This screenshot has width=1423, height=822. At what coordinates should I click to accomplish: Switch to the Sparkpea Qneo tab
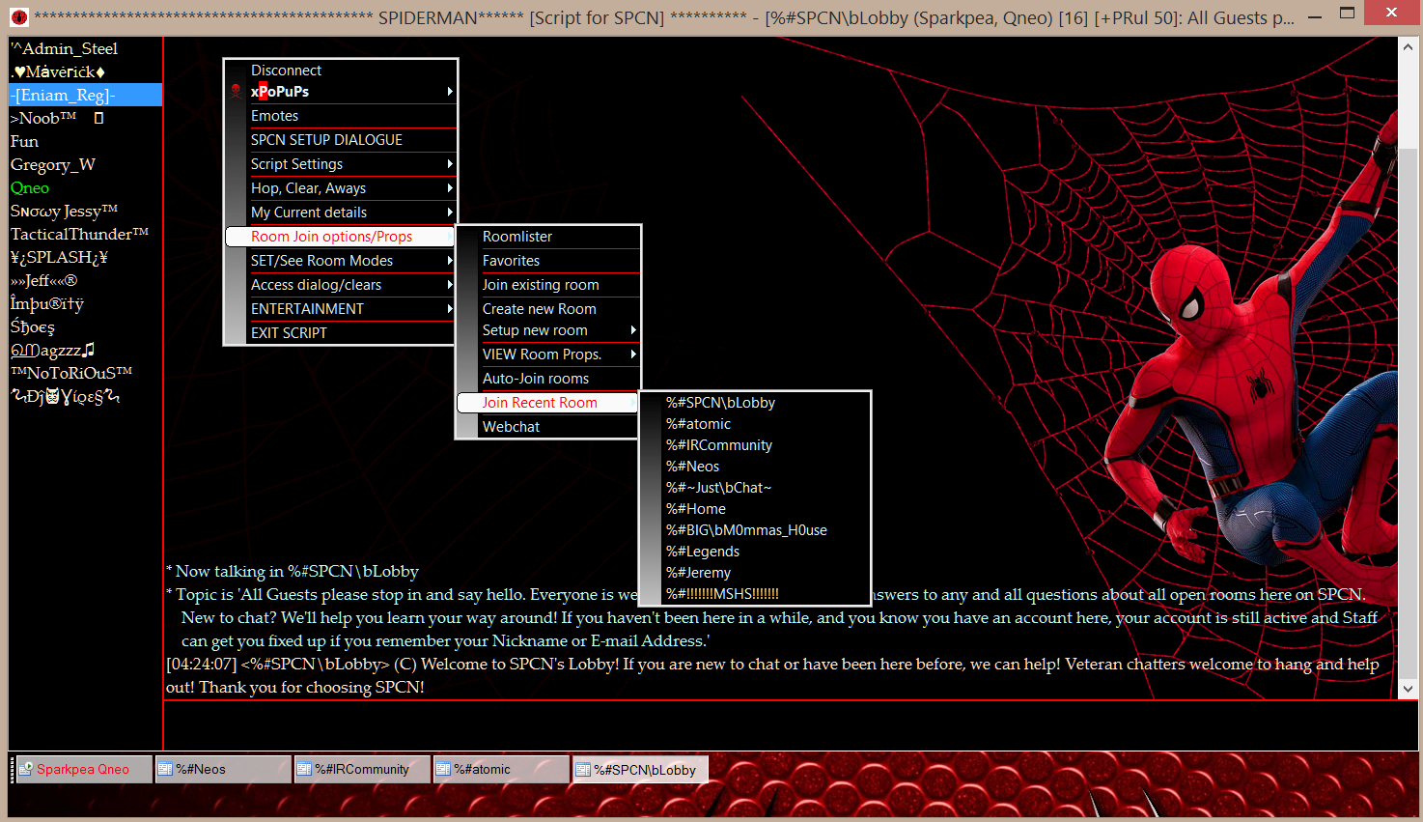pos(84,770)
